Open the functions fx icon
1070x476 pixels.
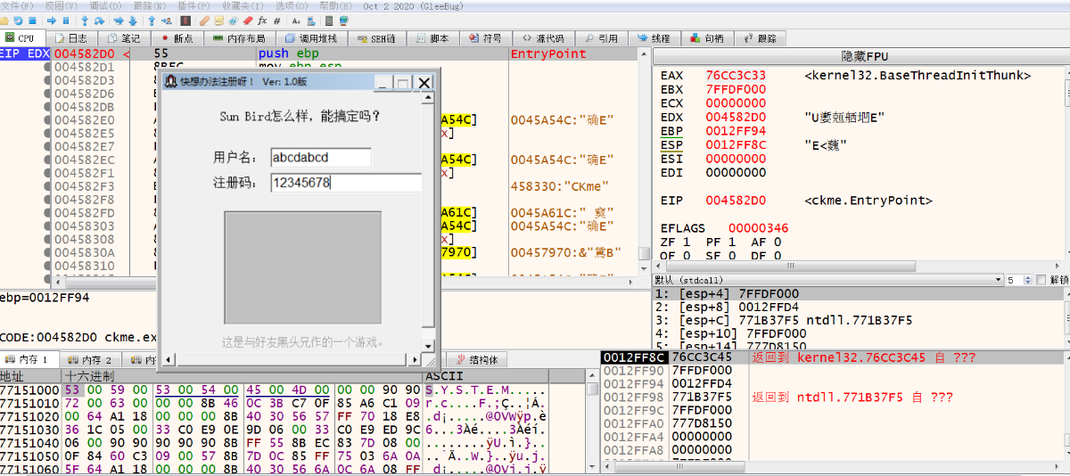coord(262,20)
